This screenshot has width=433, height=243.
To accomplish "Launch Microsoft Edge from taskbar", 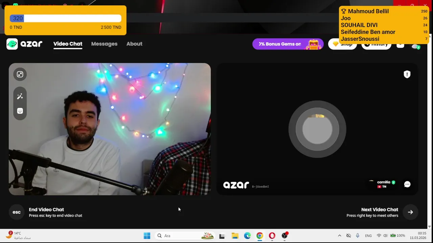I will pos(247,236).
